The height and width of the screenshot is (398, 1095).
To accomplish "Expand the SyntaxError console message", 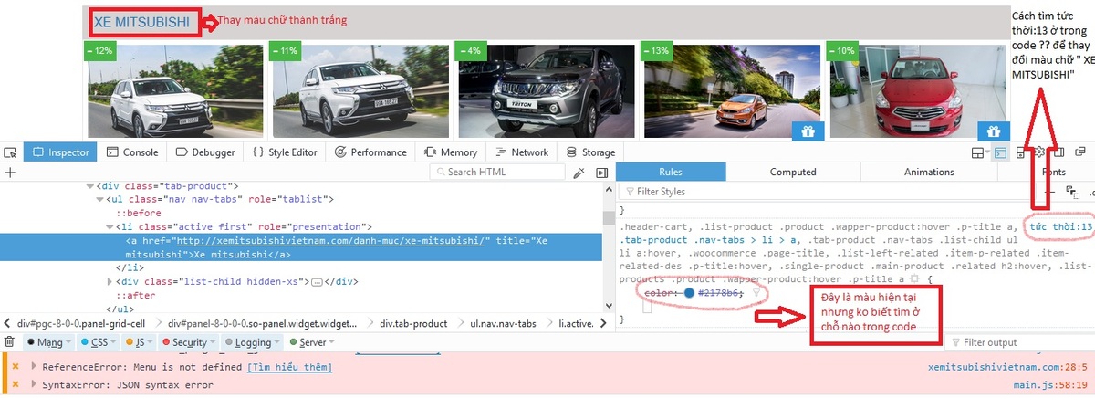I will click(x=35, y=385).
